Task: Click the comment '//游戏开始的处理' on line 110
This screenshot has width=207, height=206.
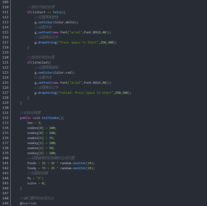Action: click(x=41, y=7)
